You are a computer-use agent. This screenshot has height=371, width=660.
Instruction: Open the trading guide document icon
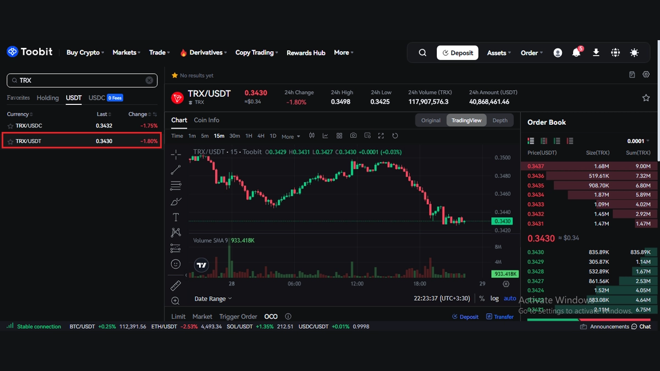[632, 75]
